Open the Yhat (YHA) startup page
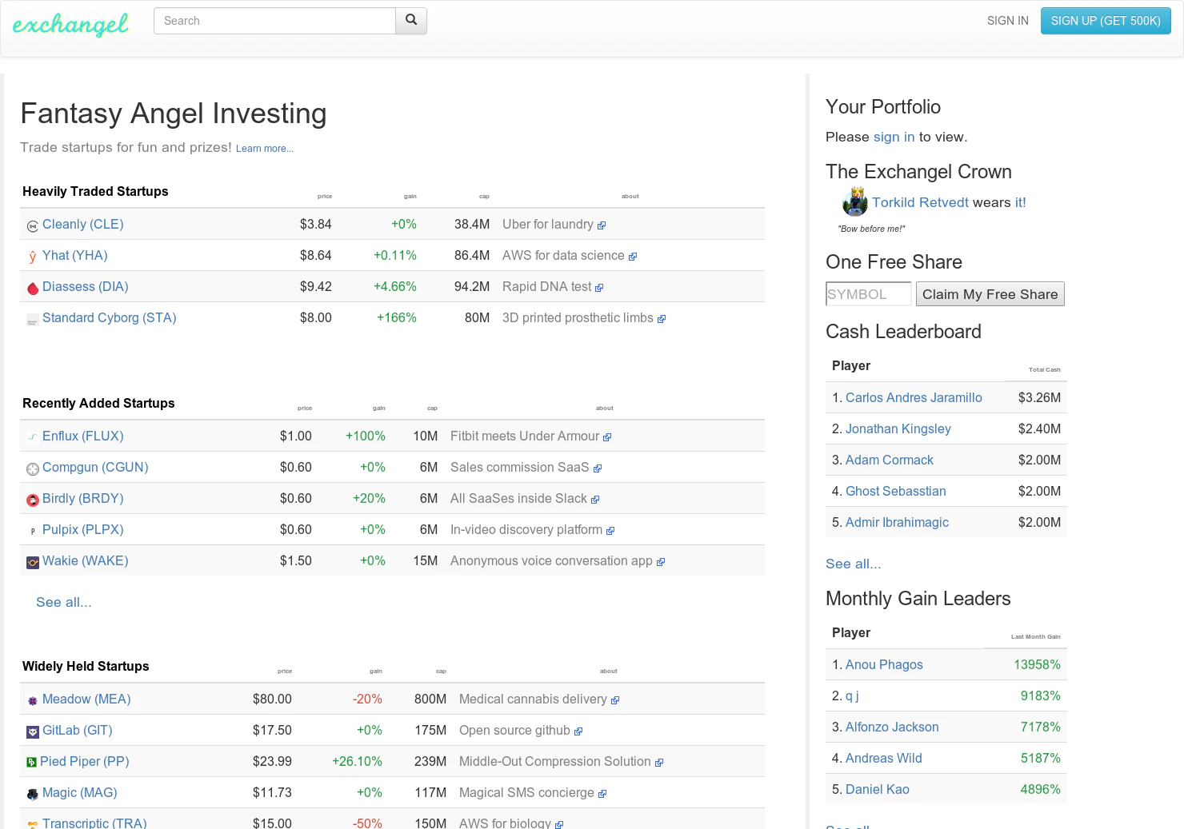Image resolution: width=1184 pixels, height=829 pixels. [75, 256]
